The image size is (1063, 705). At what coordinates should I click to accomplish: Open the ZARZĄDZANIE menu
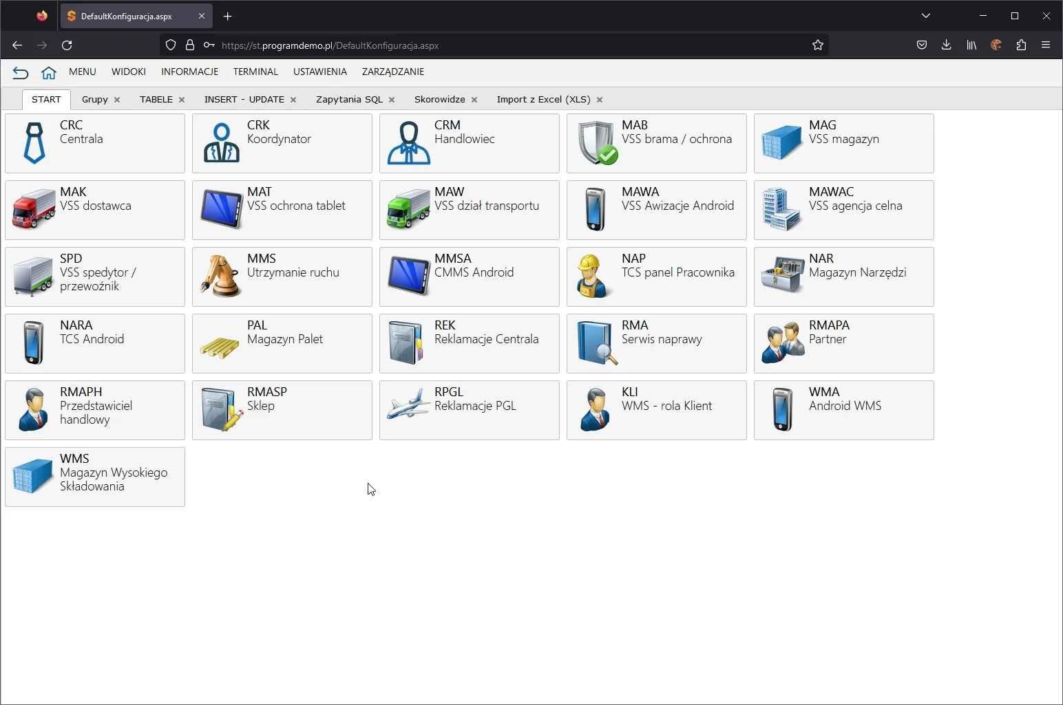392,72
